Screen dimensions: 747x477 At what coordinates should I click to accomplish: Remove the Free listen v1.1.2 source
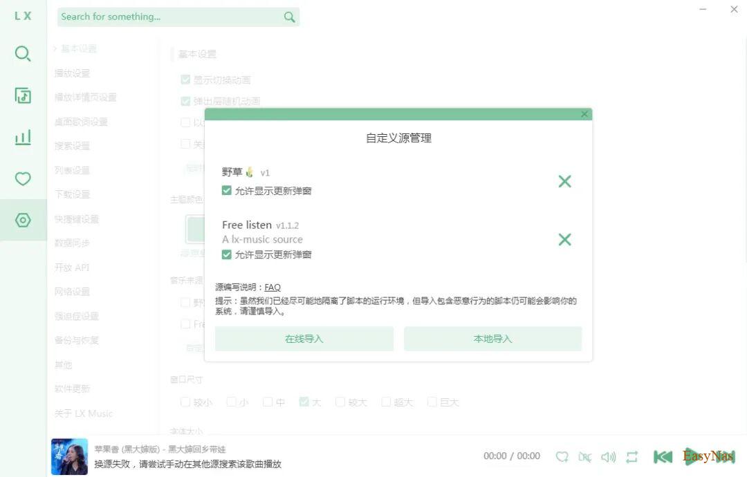pyautogui.click(x=564, y=239)
